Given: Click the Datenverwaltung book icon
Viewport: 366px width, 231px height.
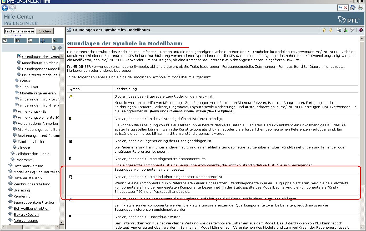Looking at the screenshot, I should (11, 165).
